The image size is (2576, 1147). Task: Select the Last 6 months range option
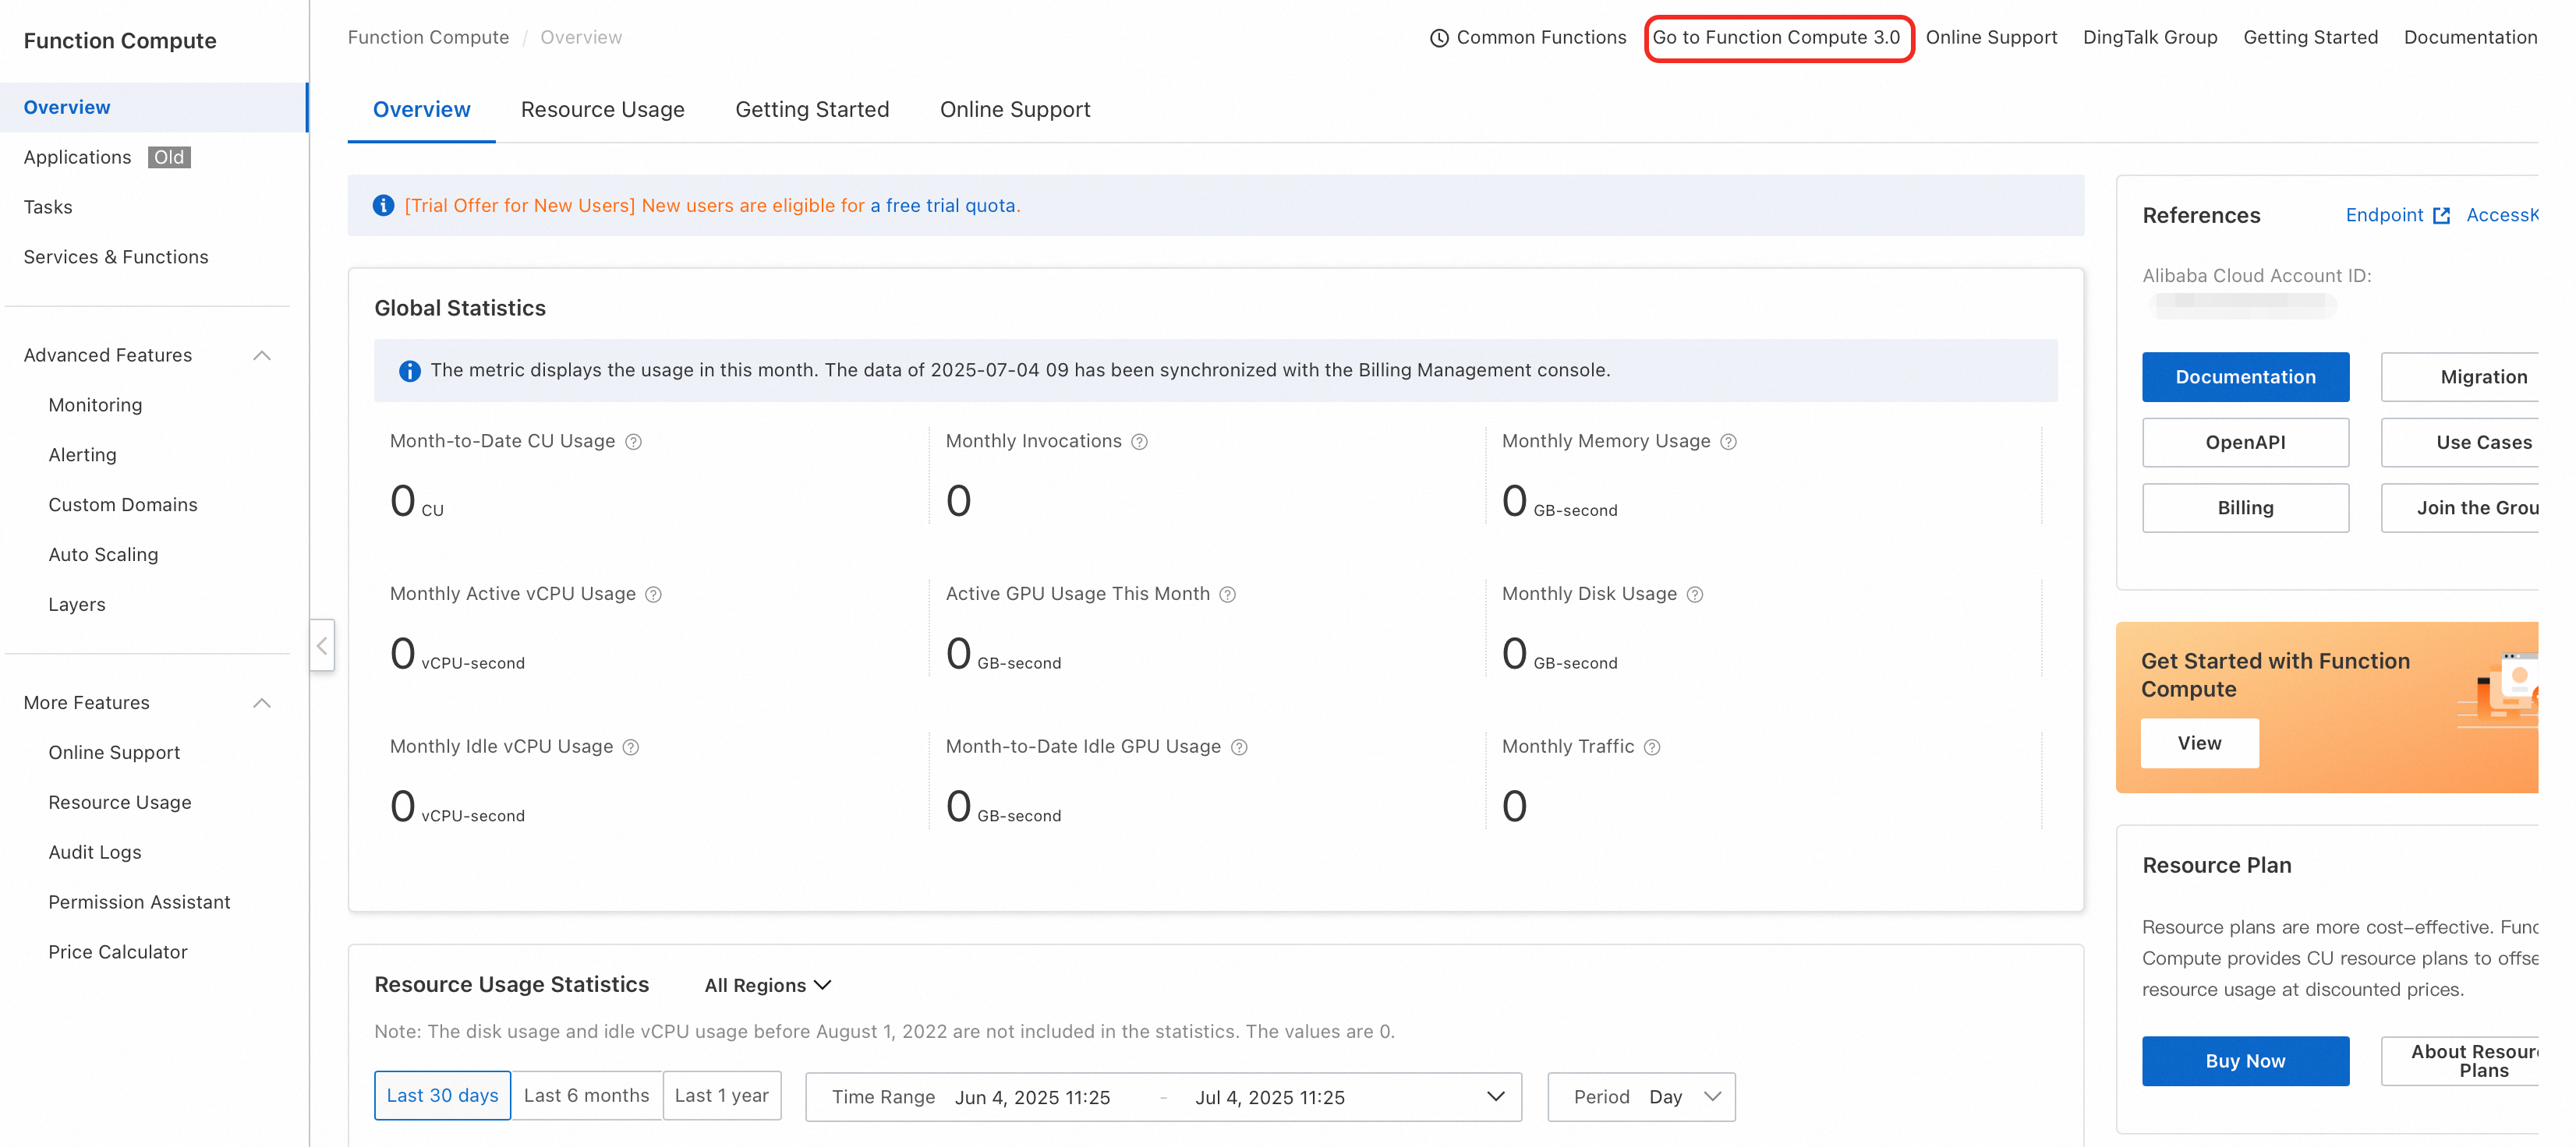pyautogui.click(x=586, y=1095)
